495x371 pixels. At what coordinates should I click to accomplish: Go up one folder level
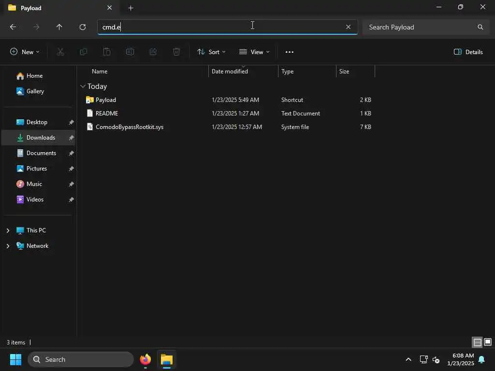click(x=59, y=27)
